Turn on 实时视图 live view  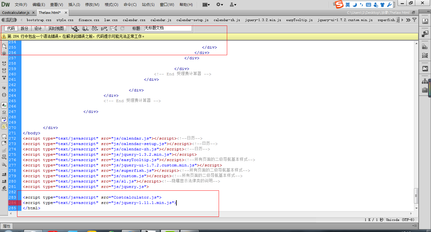point(56,28)
